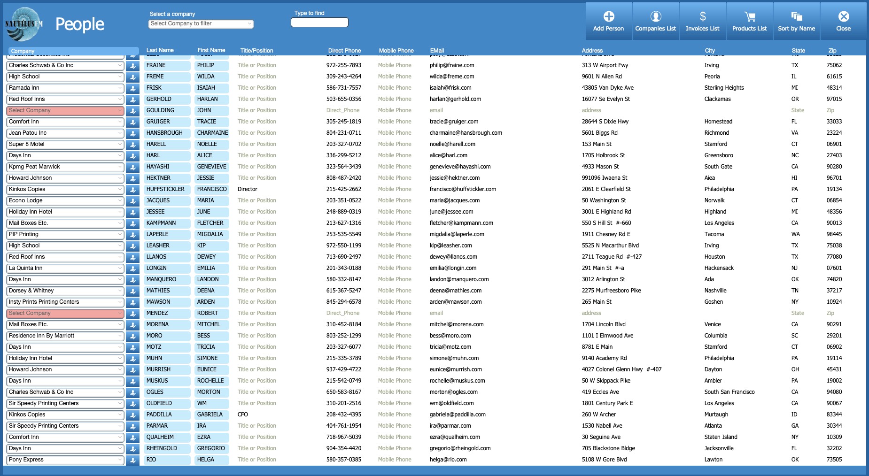Open person detail icon for RIO row

point(132,460)
